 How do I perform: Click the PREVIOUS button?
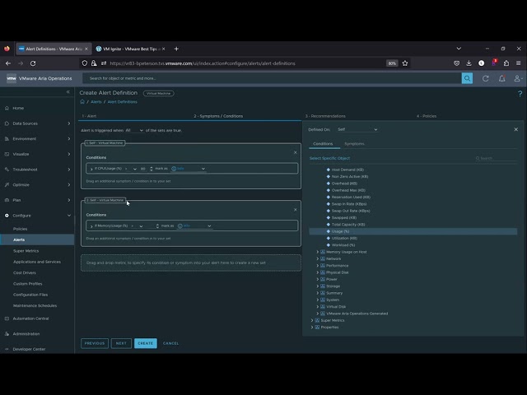coord(95,343)
